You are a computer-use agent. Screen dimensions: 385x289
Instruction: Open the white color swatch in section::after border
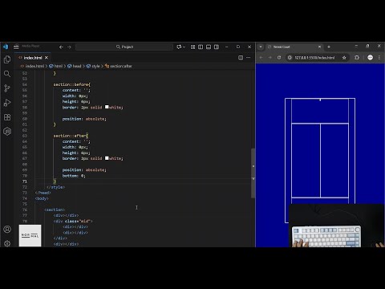coord(107,158)
